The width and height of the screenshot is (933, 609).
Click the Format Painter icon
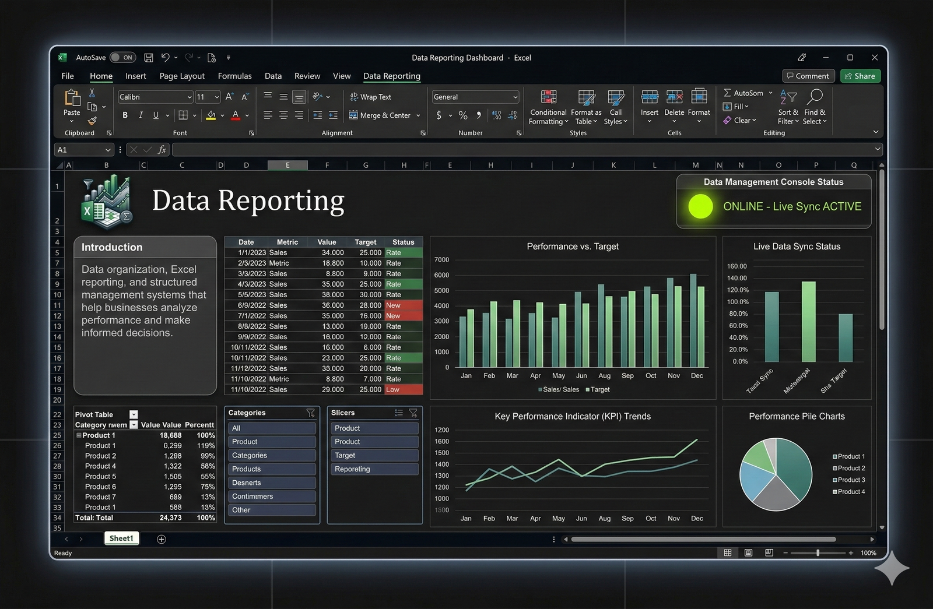93,121
